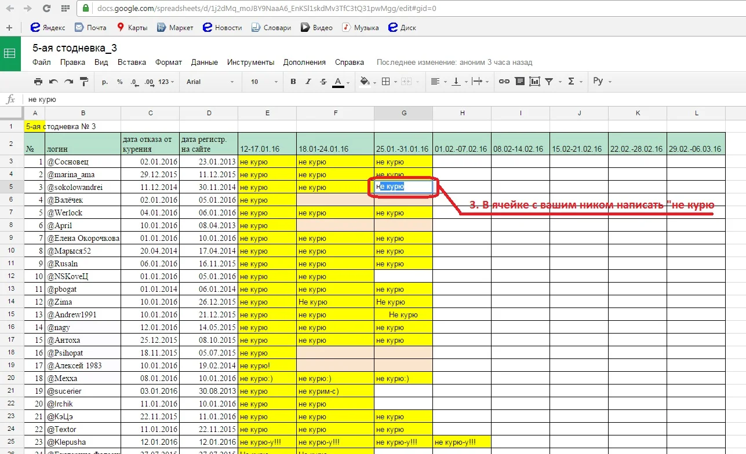The height and width of the screenshot is (454, 746).
Task: Expand the 123 number format dropdown
Action: (x=166, y=82)
